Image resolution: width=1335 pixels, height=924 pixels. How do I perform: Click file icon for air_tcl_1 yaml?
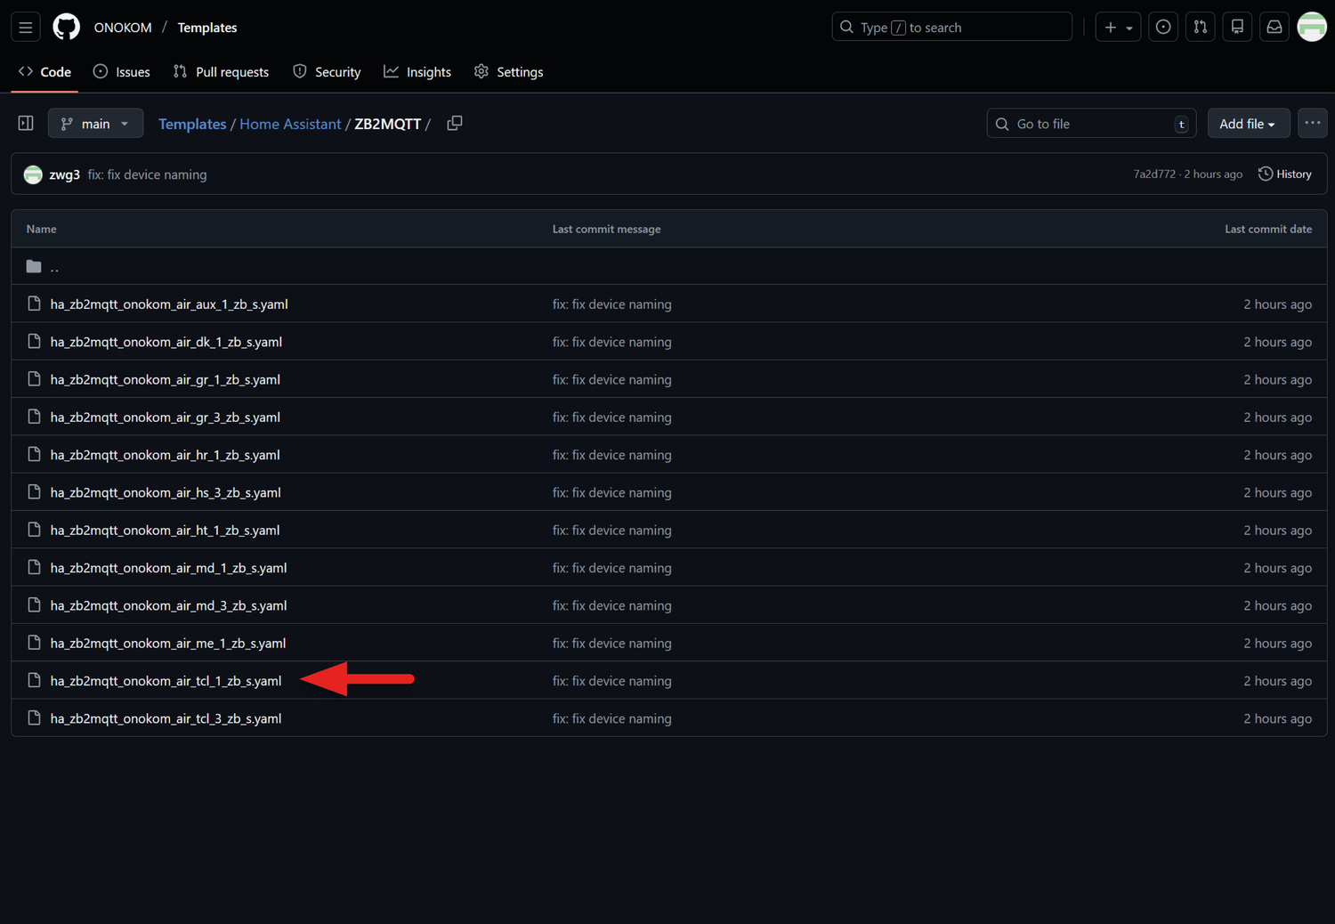tap(34, 680)
